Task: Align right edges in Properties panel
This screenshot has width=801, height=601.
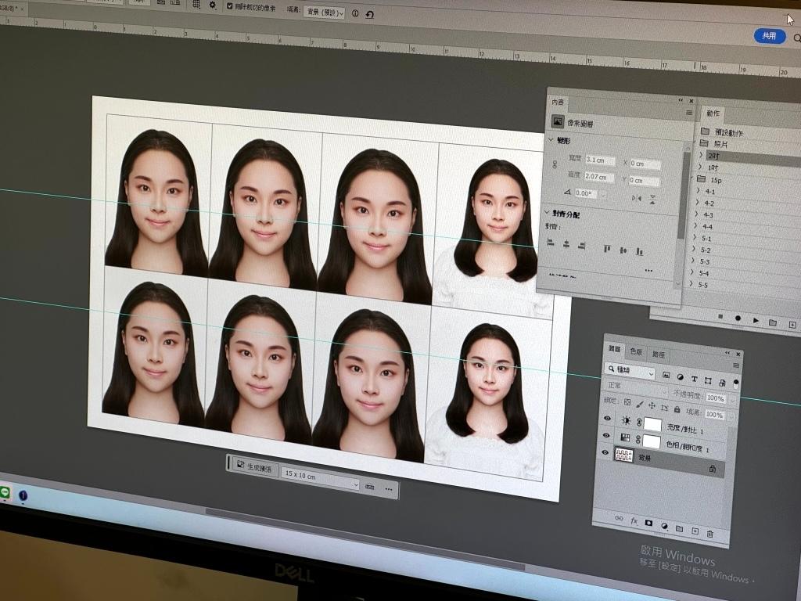Action: 581,246
